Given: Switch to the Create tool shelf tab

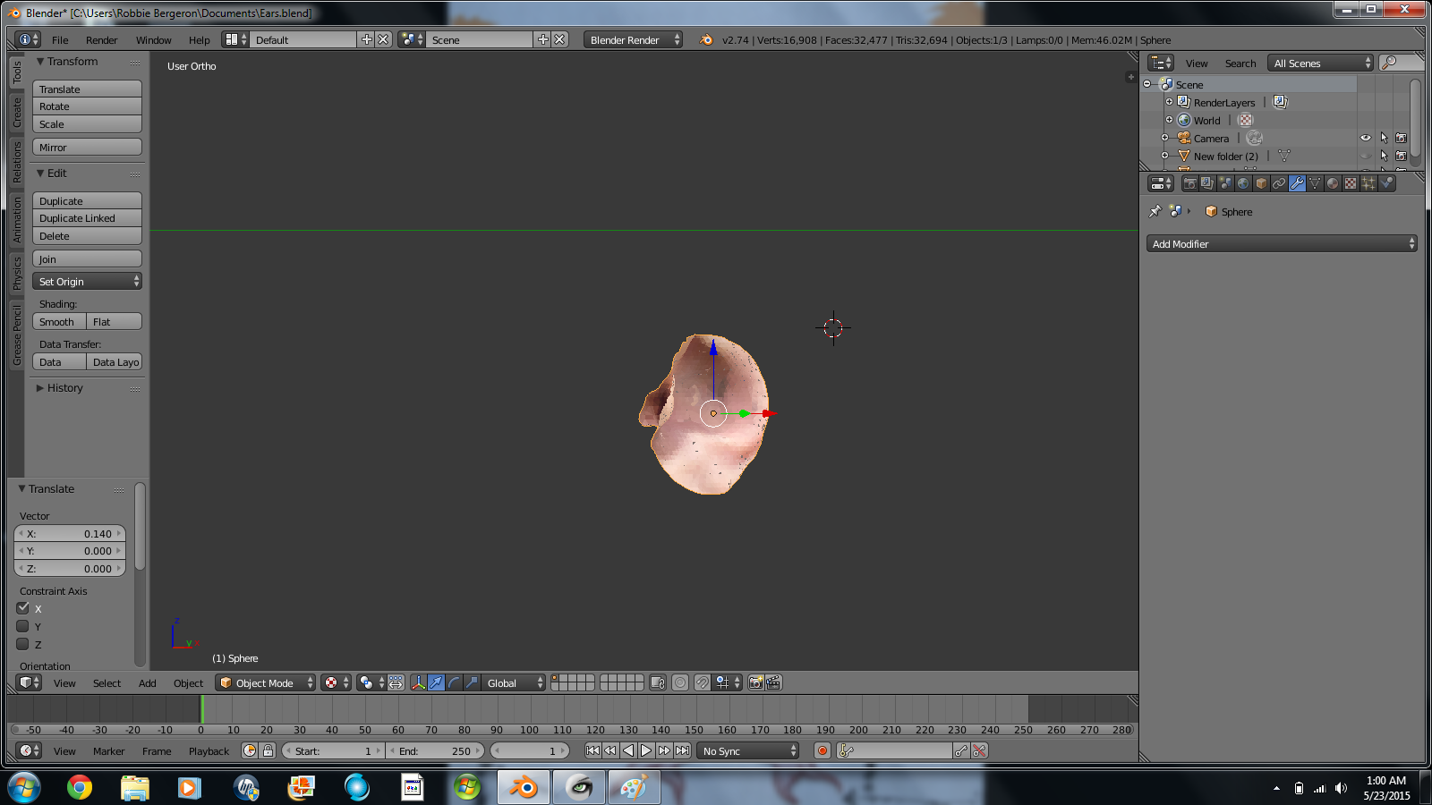Looking at the screenshot, I should (x=16, y=112).
